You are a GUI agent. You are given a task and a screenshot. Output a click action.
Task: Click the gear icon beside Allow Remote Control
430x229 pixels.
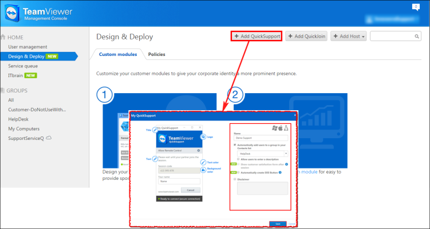199,151
